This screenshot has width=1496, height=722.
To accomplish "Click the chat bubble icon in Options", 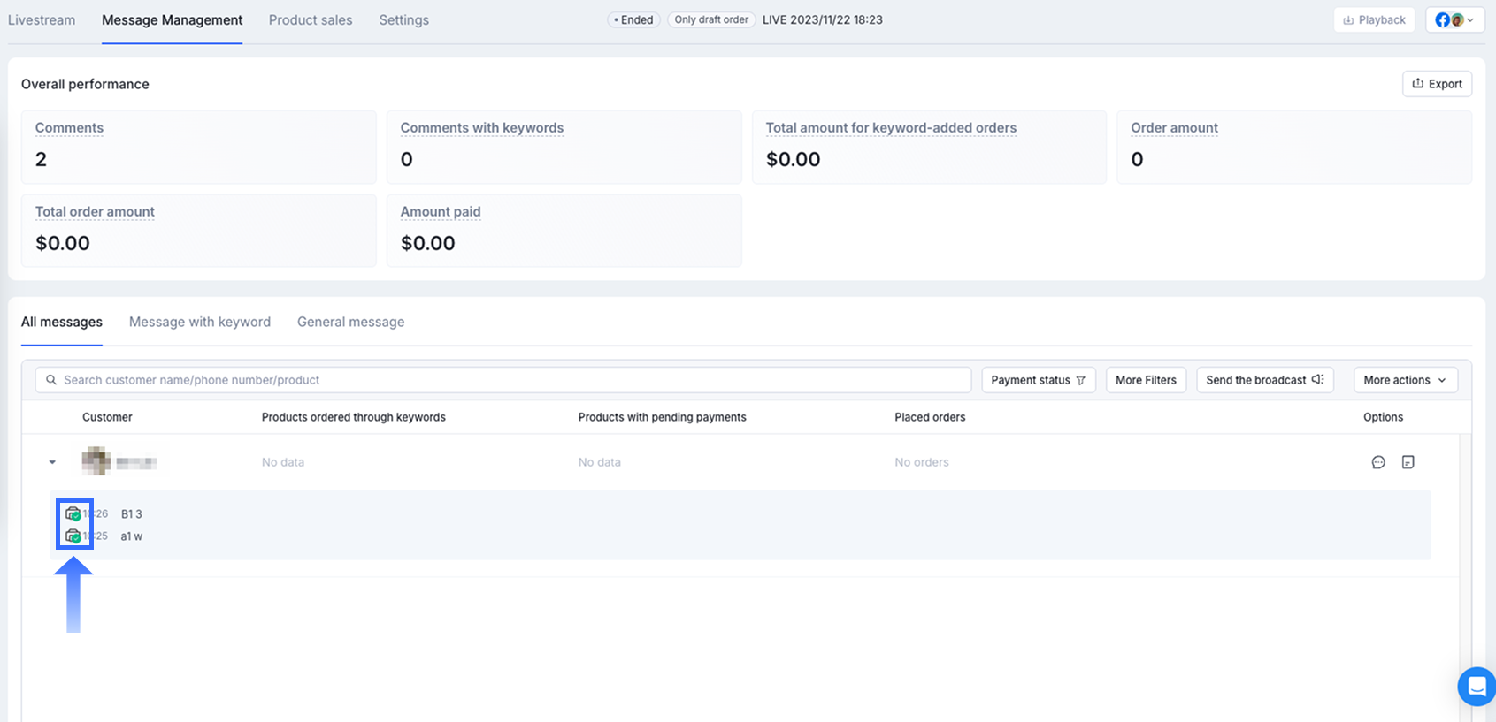I will pos(1377,462).
